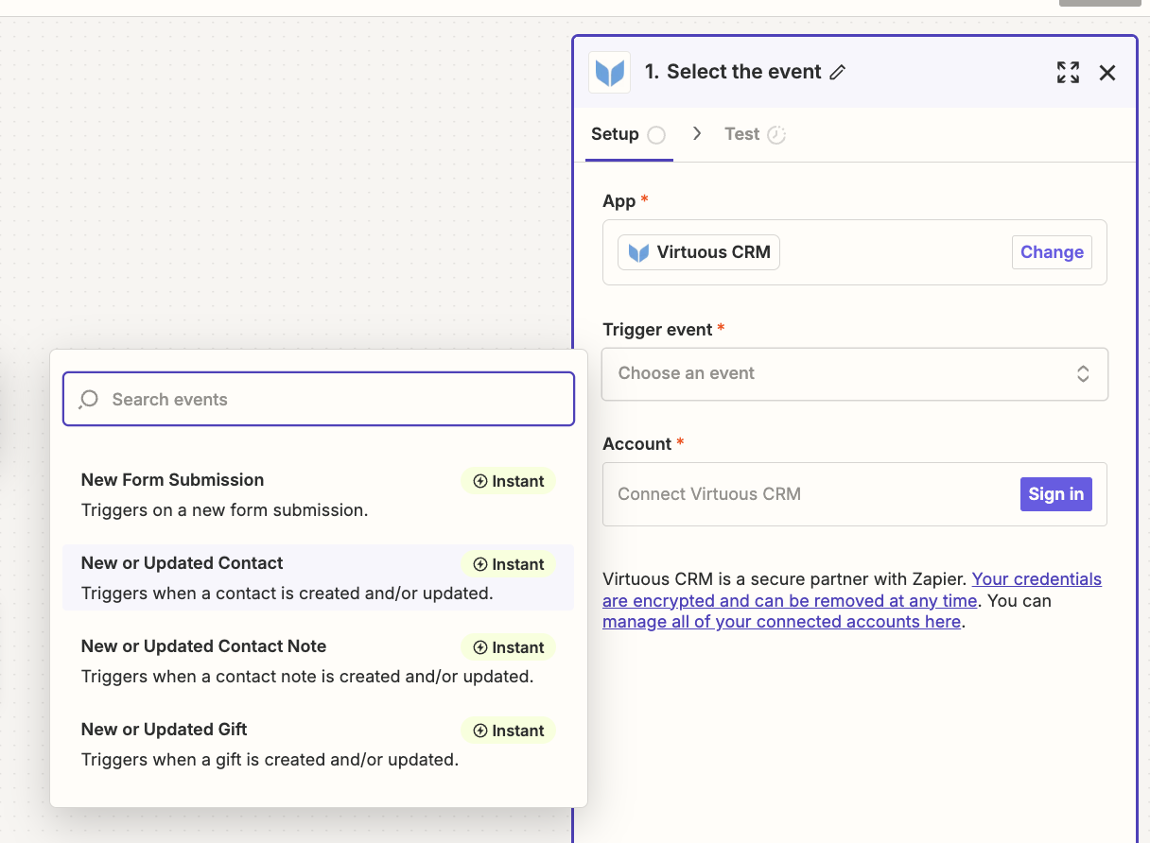1150x843 pixels.
Task: Click the Setup progress circle
Action: 656,134
